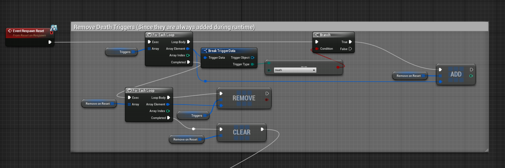505x168 pixels.
Task: Select the Event Respawn Reset node header
Action: tap(28, 31)
